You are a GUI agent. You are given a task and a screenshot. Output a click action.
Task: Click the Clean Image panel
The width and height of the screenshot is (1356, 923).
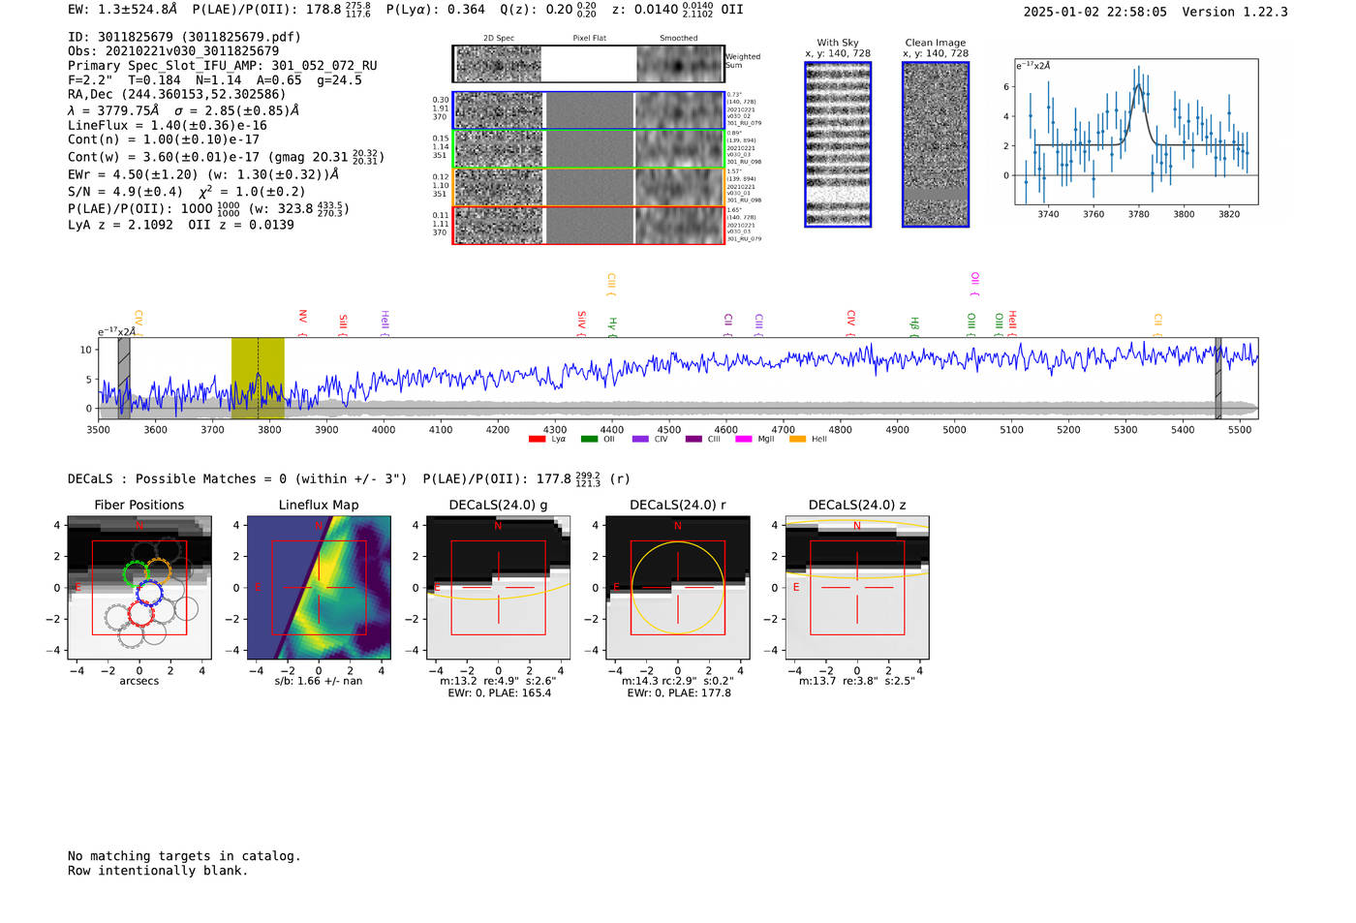point(936,144)
